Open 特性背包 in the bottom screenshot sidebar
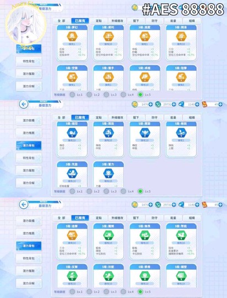 (29, 258)
